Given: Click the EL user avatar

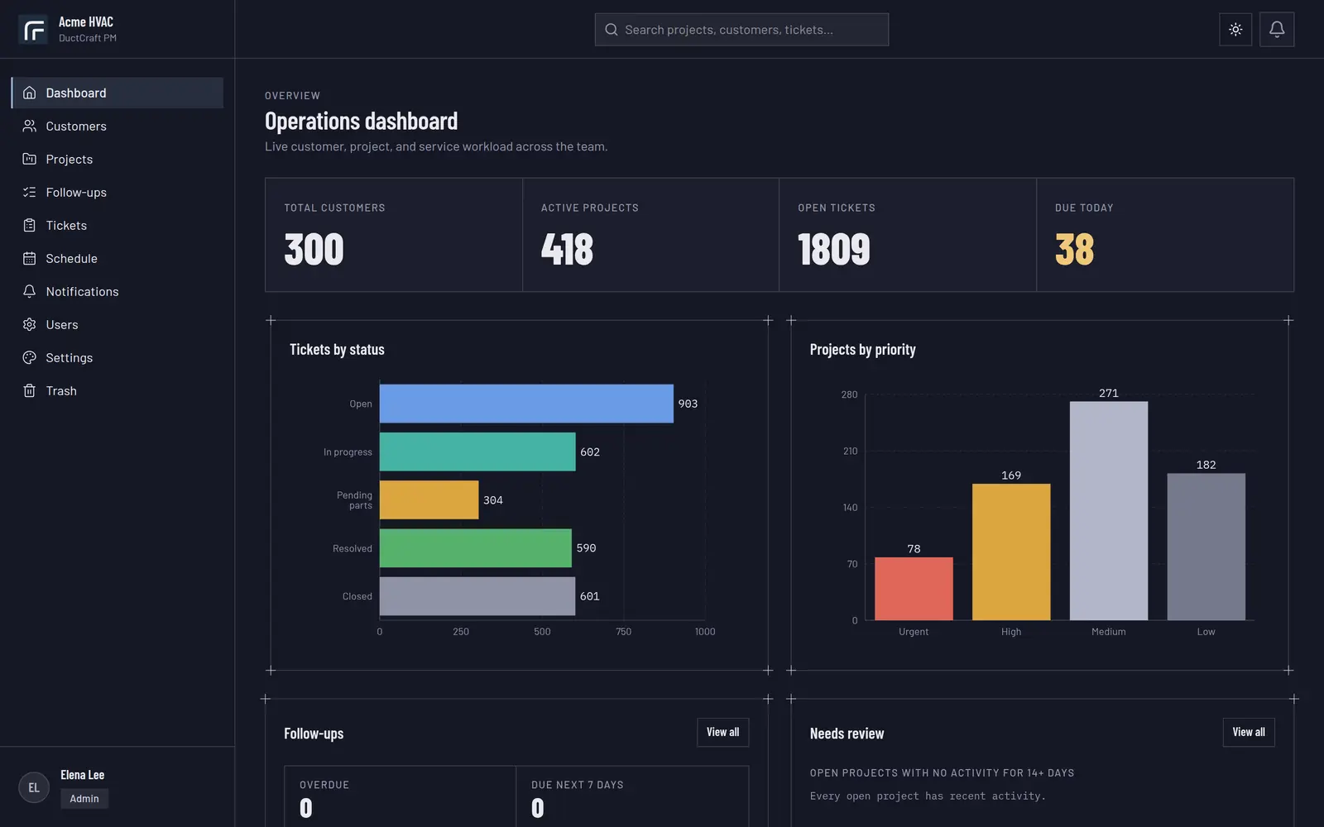Looking at the screenshot, I should click(x=34, y=787).
